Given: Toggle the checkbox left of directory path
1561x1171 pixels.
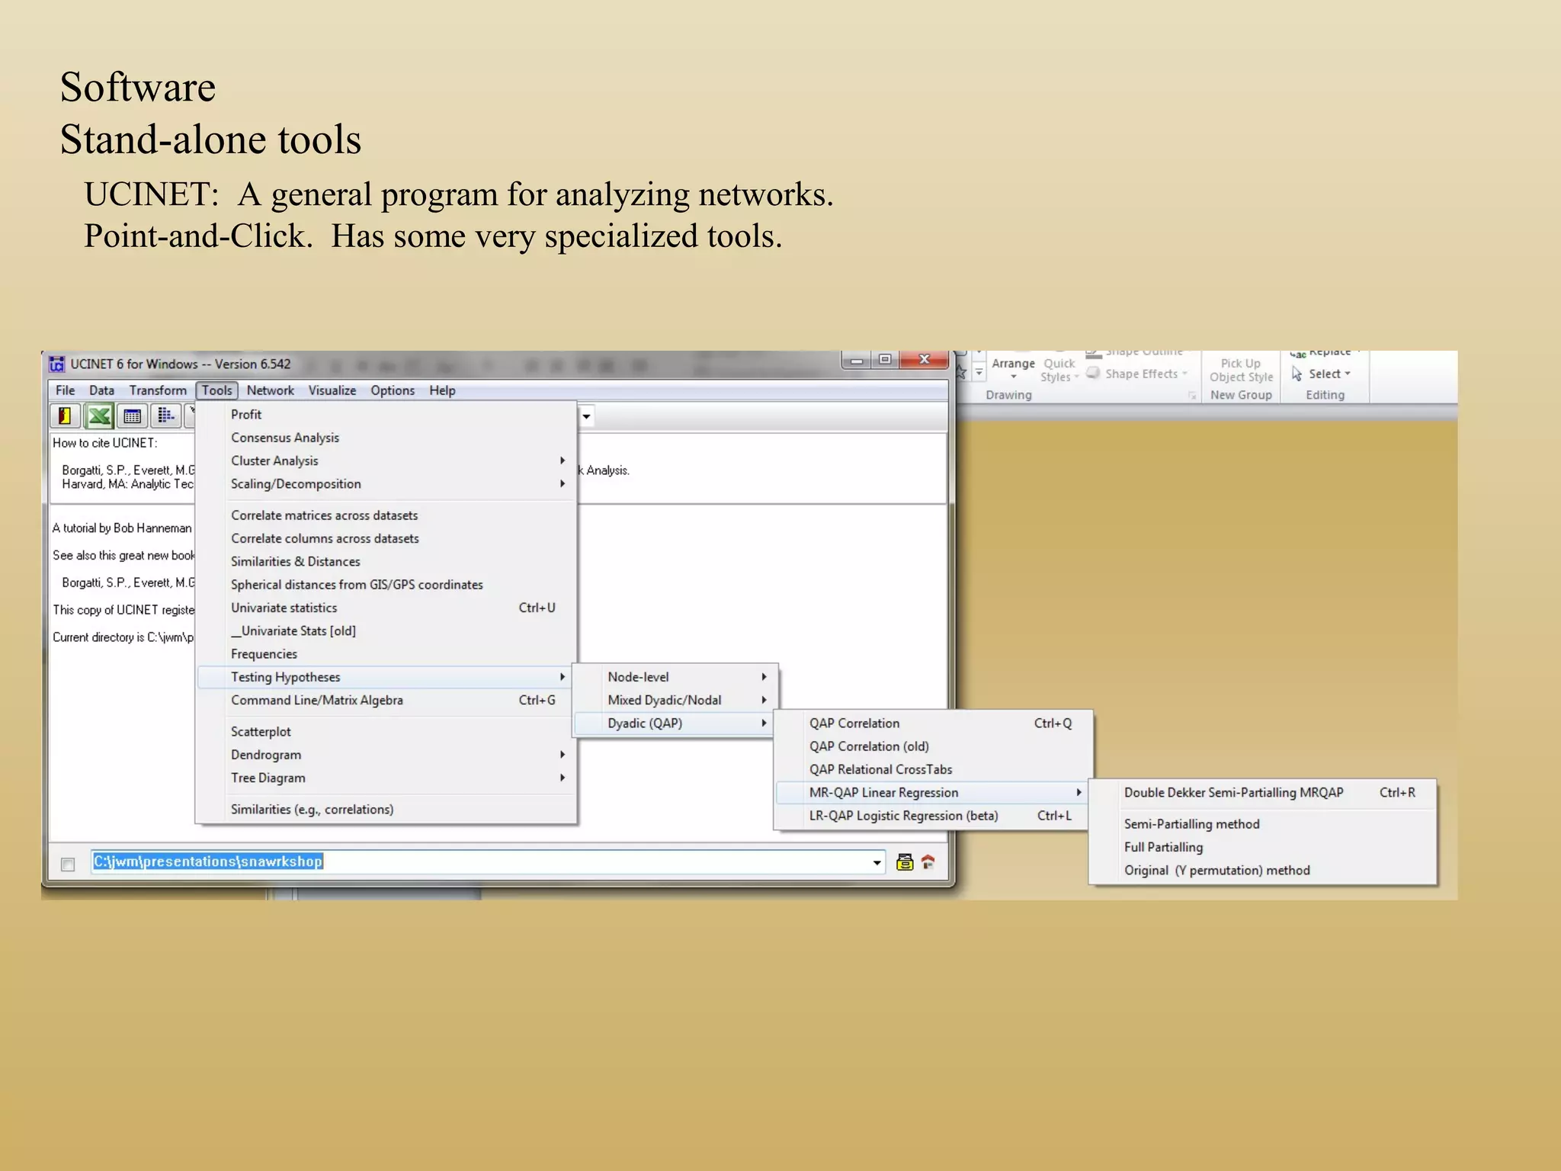Looking at the screenshot, I should (68, 865).
